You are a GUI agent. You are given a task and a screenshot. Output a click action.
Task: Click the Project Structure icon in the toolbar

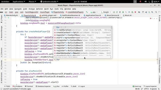(x=139, y=12)
